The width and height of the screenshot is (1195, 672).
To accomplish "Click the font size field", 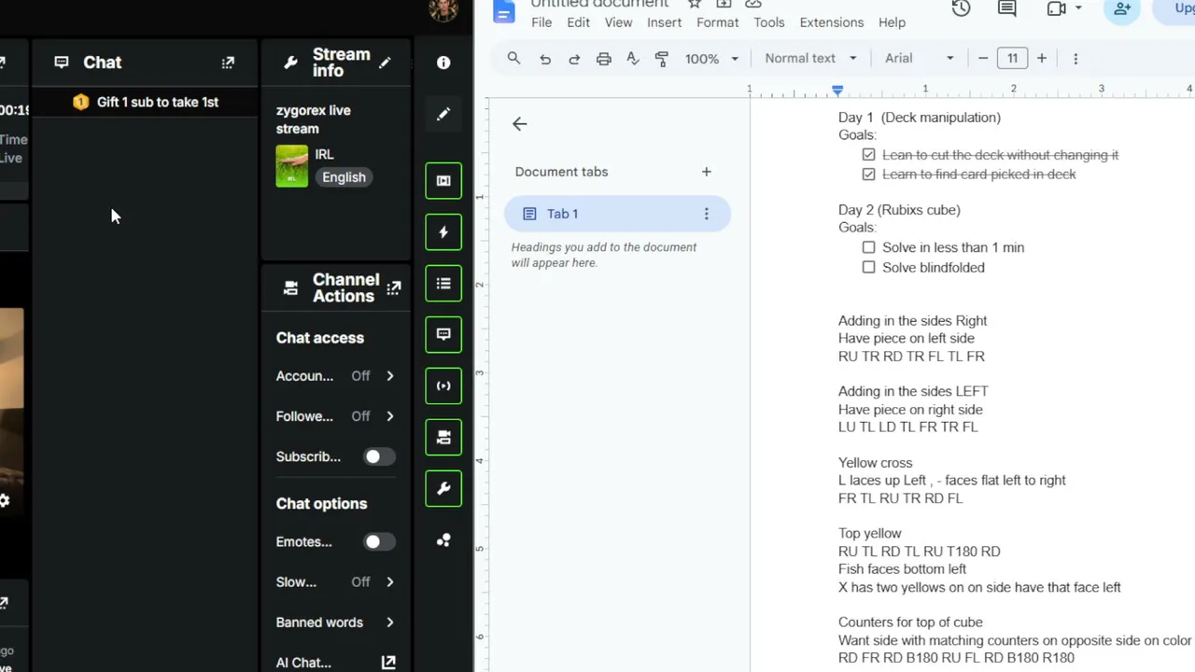I will tap(1013, 58).
